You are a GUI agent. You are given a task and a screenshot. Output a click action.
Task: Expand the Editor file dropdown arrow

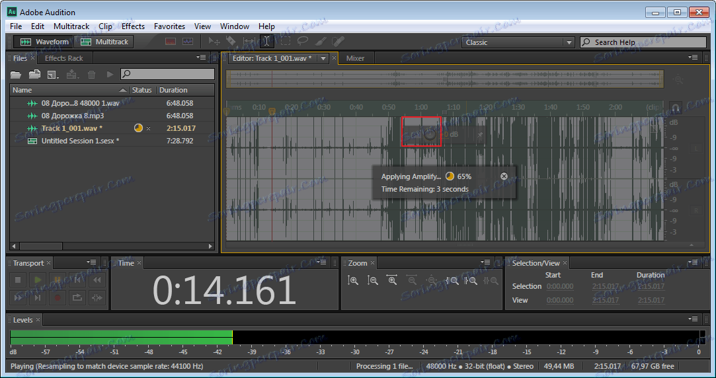click(323, 58)
